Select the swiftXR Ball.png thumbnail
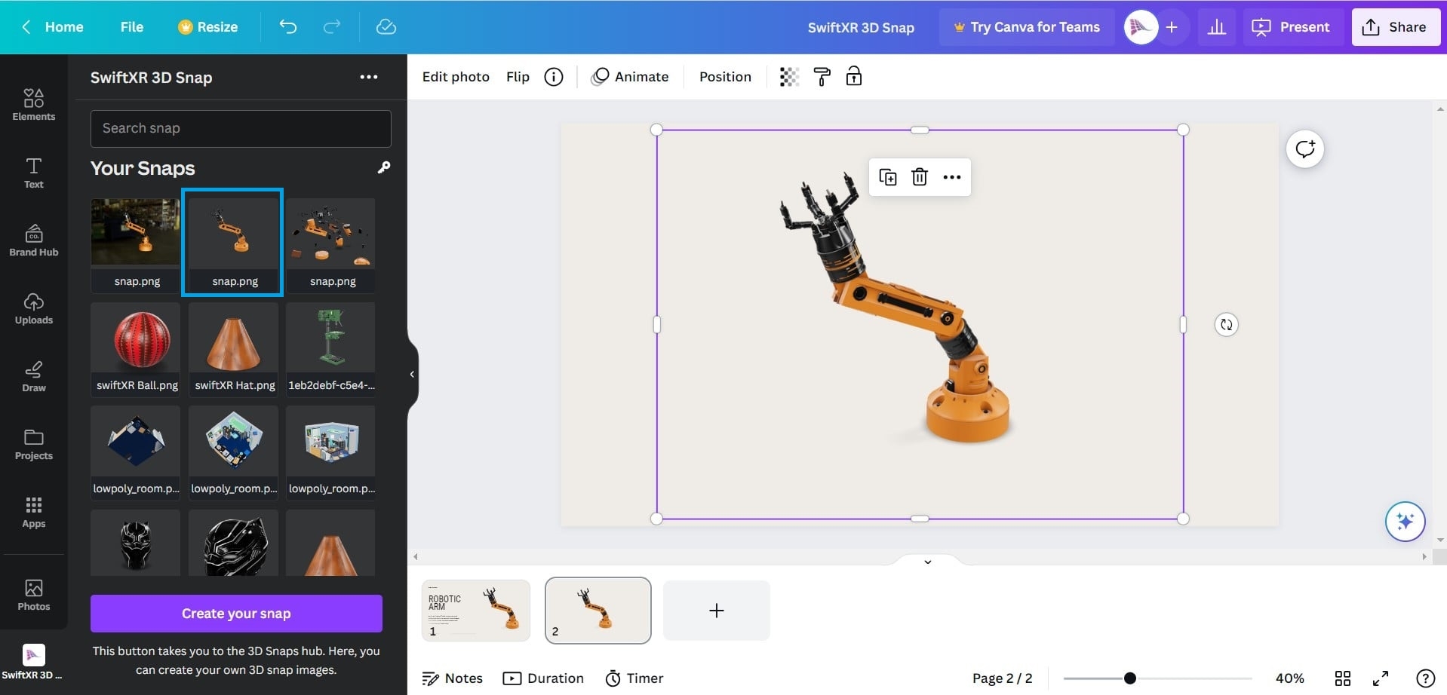 tap(137, 347)
